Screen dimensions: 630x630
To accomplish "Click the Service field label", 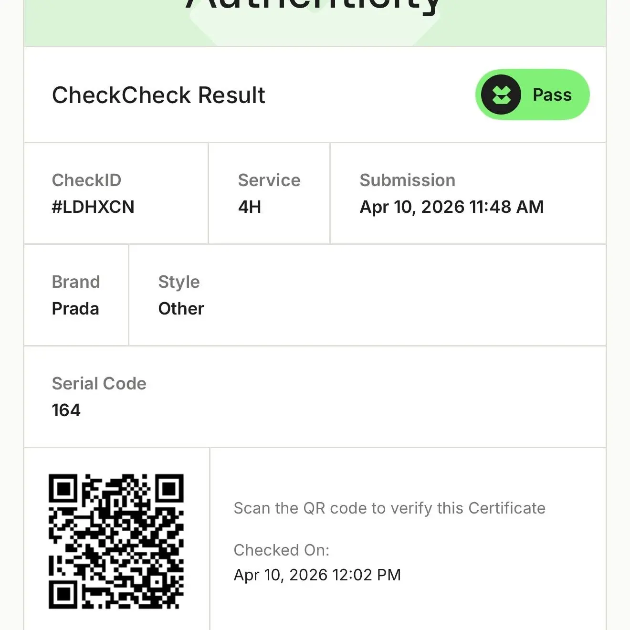I will click(269, 180).
